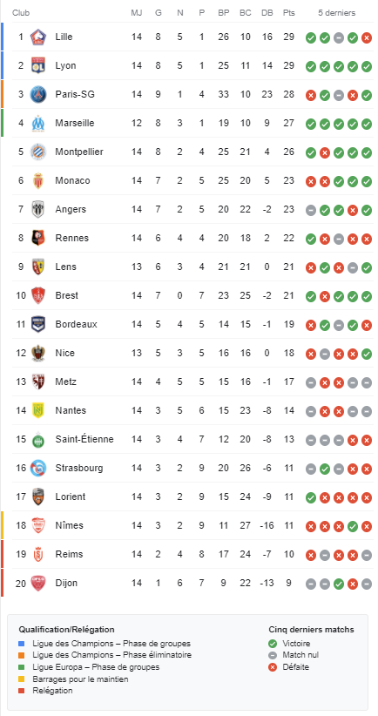The image size is (378, 716).
Task: Open the Nantes team name link
Action: point(71,411)
